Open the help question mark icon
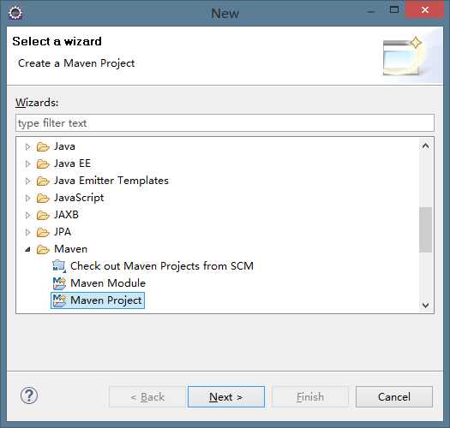The image size is (450, 428). (29, 395)
